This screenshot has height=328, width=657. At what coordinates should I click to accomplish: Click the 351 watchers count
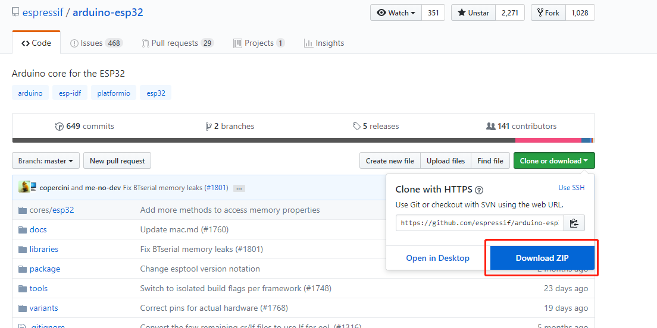click(433, 13)
